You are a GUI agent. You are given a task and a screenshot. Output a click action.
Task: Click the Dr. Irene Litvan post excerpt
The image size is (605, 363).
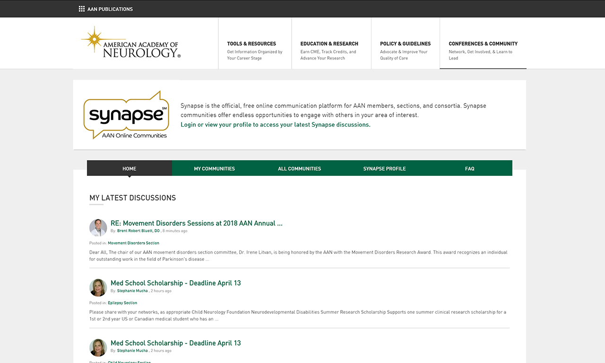click(x=298, y=256)
